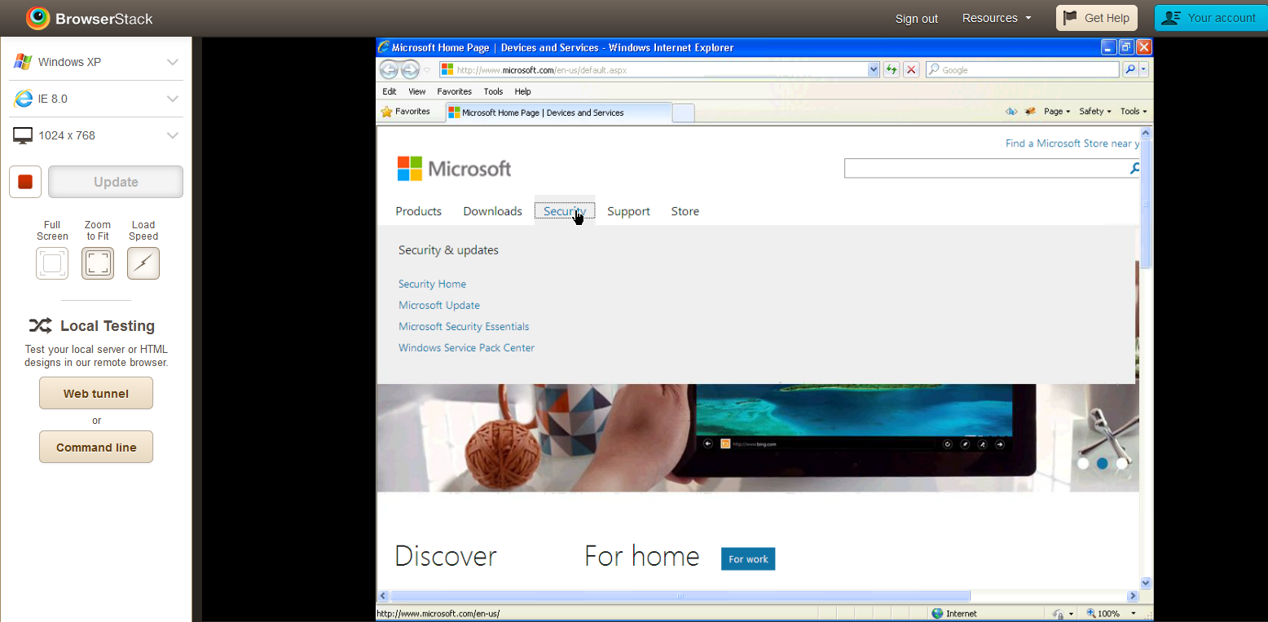Open the Support navigation menu
The width and height of the screenshot is (1268, 622).
628,211
